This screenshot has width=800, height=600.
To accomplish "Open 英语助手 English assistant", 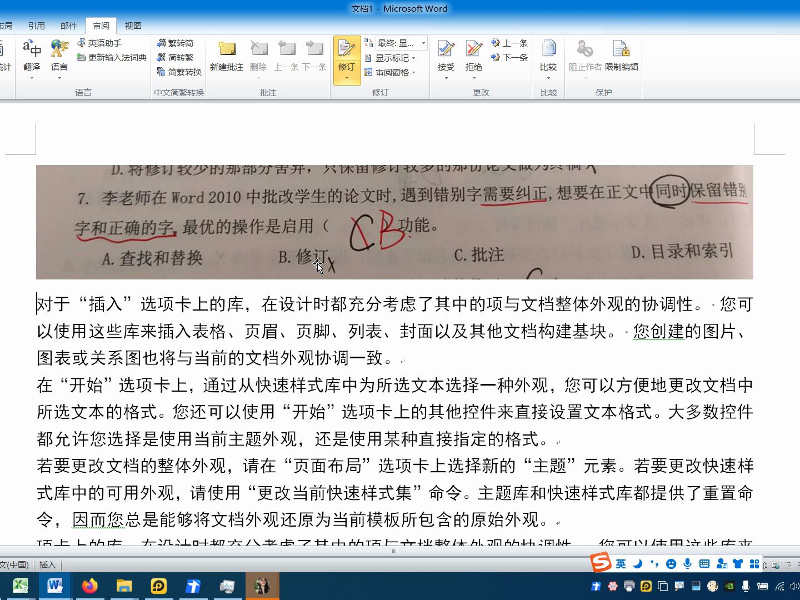I will (x=99, y=43).
